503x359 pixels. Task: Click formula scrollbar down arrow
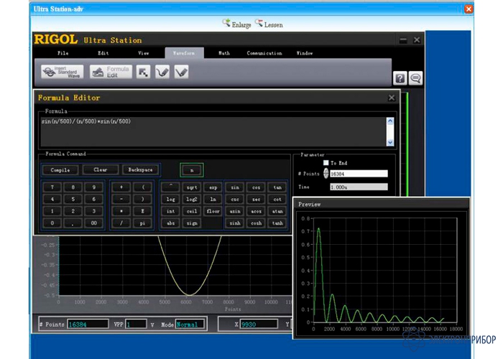pos(390,142)
